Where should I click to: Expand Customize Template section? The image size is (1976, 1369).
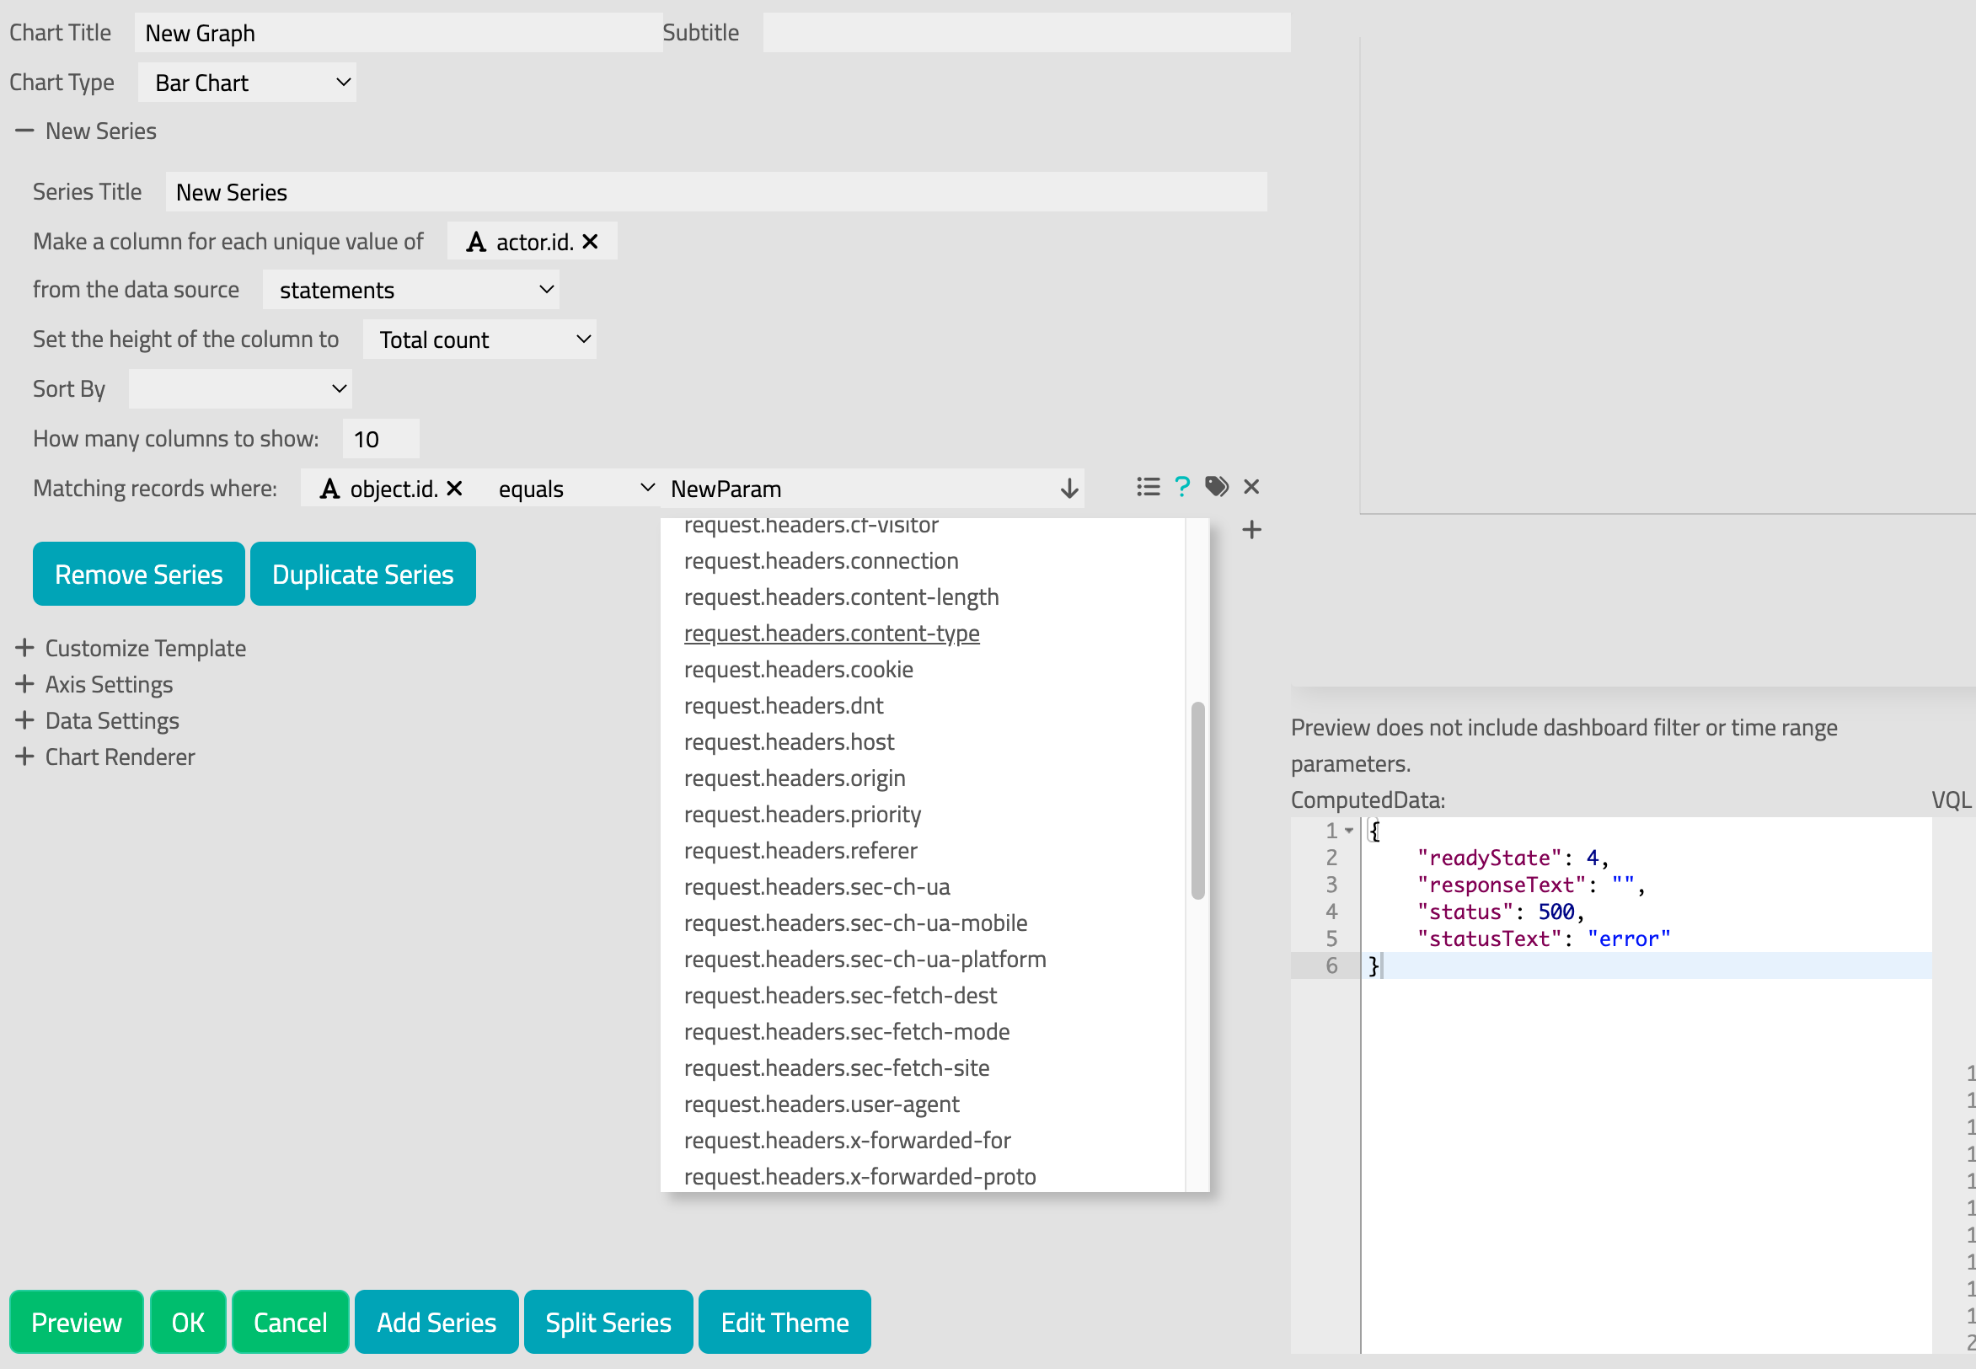pyautogui.click(x=24, y=648)
